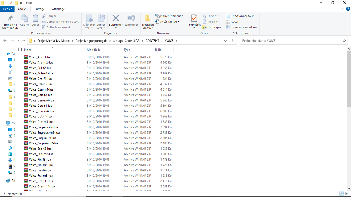
Task: Click quick access toolbar properties checkmark icon
Action: 10,3
